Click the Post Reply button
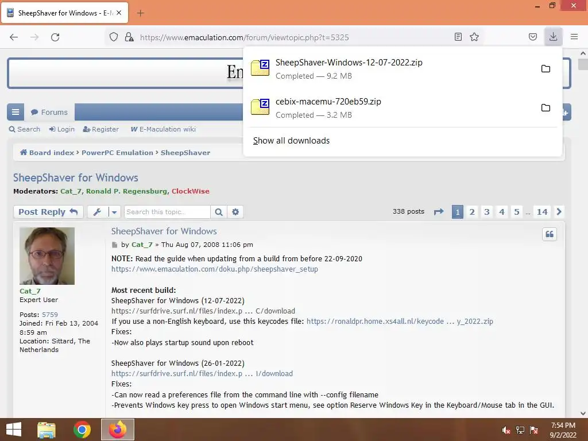This screenshot has width=588, height=441. 48,212
